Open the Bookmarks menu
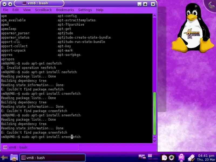Image resolution: width=216 pixels, height=162 pixels. click(x=65, y=10)
